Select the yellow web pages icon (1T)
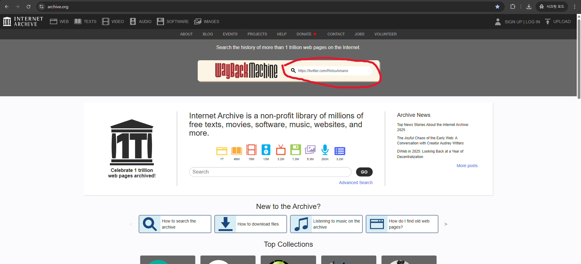 click(x=222, y=150)
